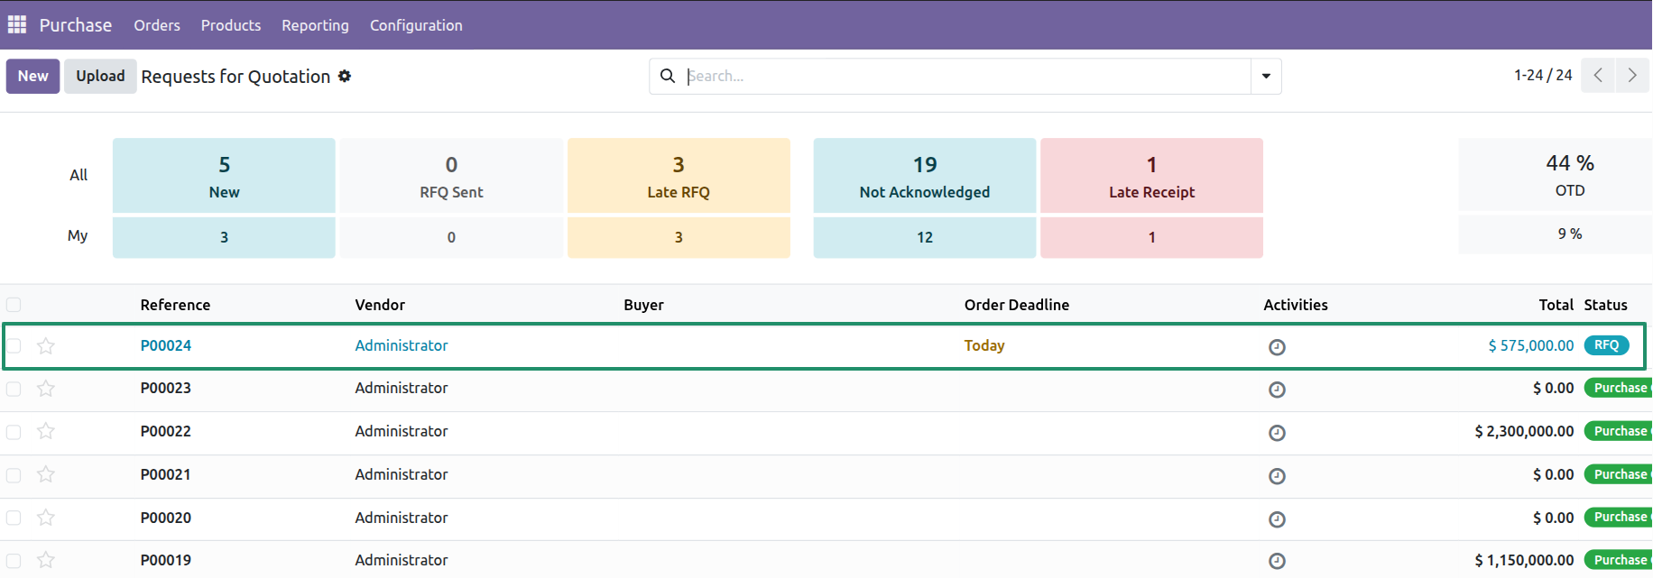Image resolution: width=1653 pixels, height=578 pixels.
Task: Click the $ 1,150,000.00 total
Action: (1524, 560)
